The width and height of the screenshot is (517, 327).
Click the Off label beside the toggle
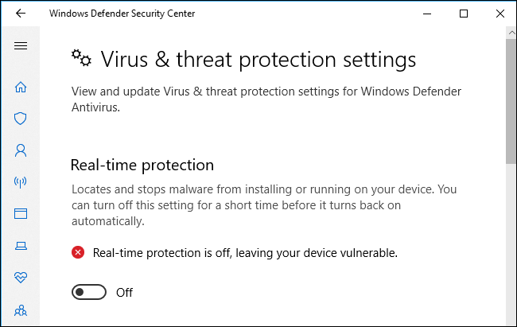pyautogui.click(x=124, y=292)
